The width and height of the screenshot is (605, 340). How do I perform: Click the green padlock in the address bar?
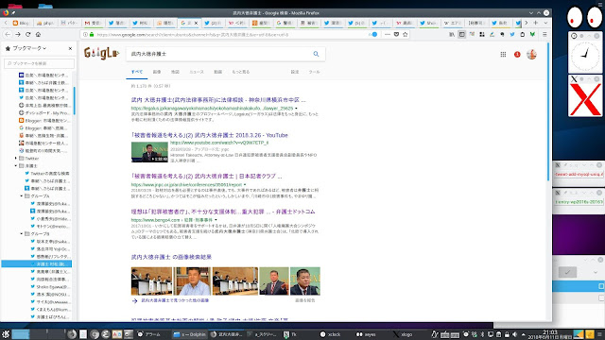click(x=92, y=34)
